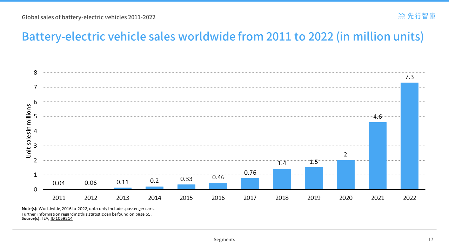Click the x-axis label '2020'

coord(346,198)
